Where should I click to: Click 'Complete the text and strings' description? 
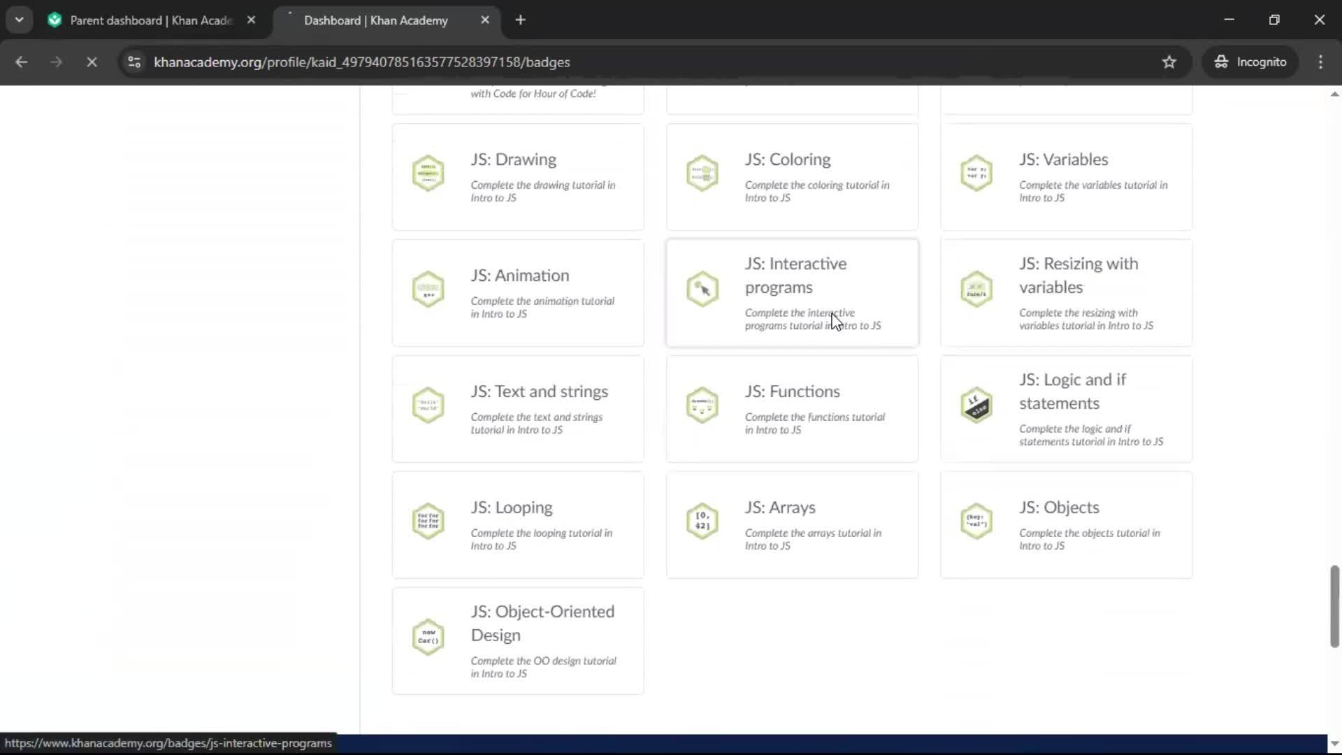(x=536, y=424)
